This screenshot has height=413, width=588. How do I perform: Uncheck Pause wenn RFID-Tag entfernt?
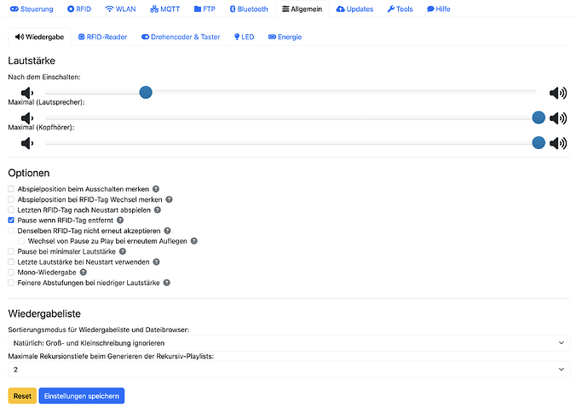coord(11,221)
